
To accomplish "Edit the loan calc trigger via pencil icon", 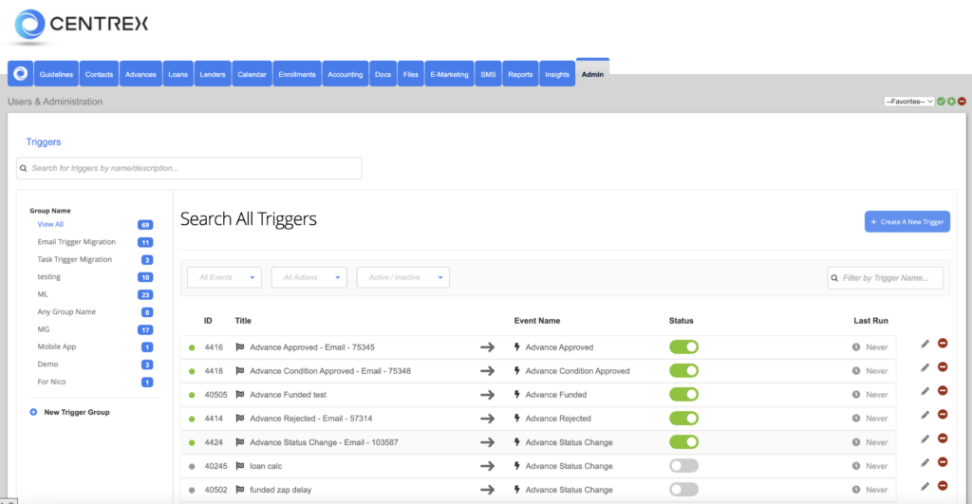I will click(925, 462).
